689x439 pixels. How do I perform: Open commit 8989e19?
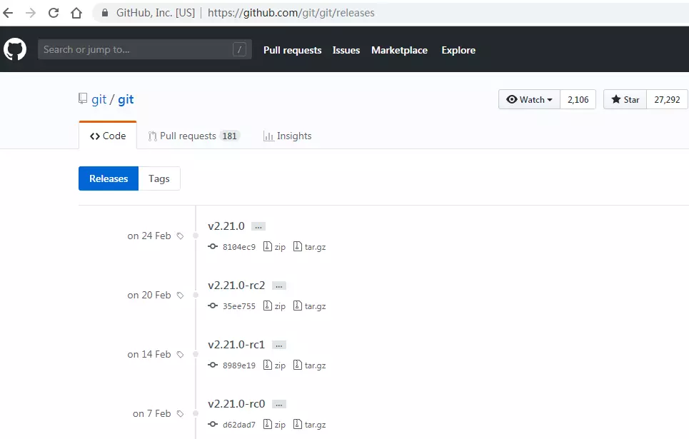pos(238,365)
